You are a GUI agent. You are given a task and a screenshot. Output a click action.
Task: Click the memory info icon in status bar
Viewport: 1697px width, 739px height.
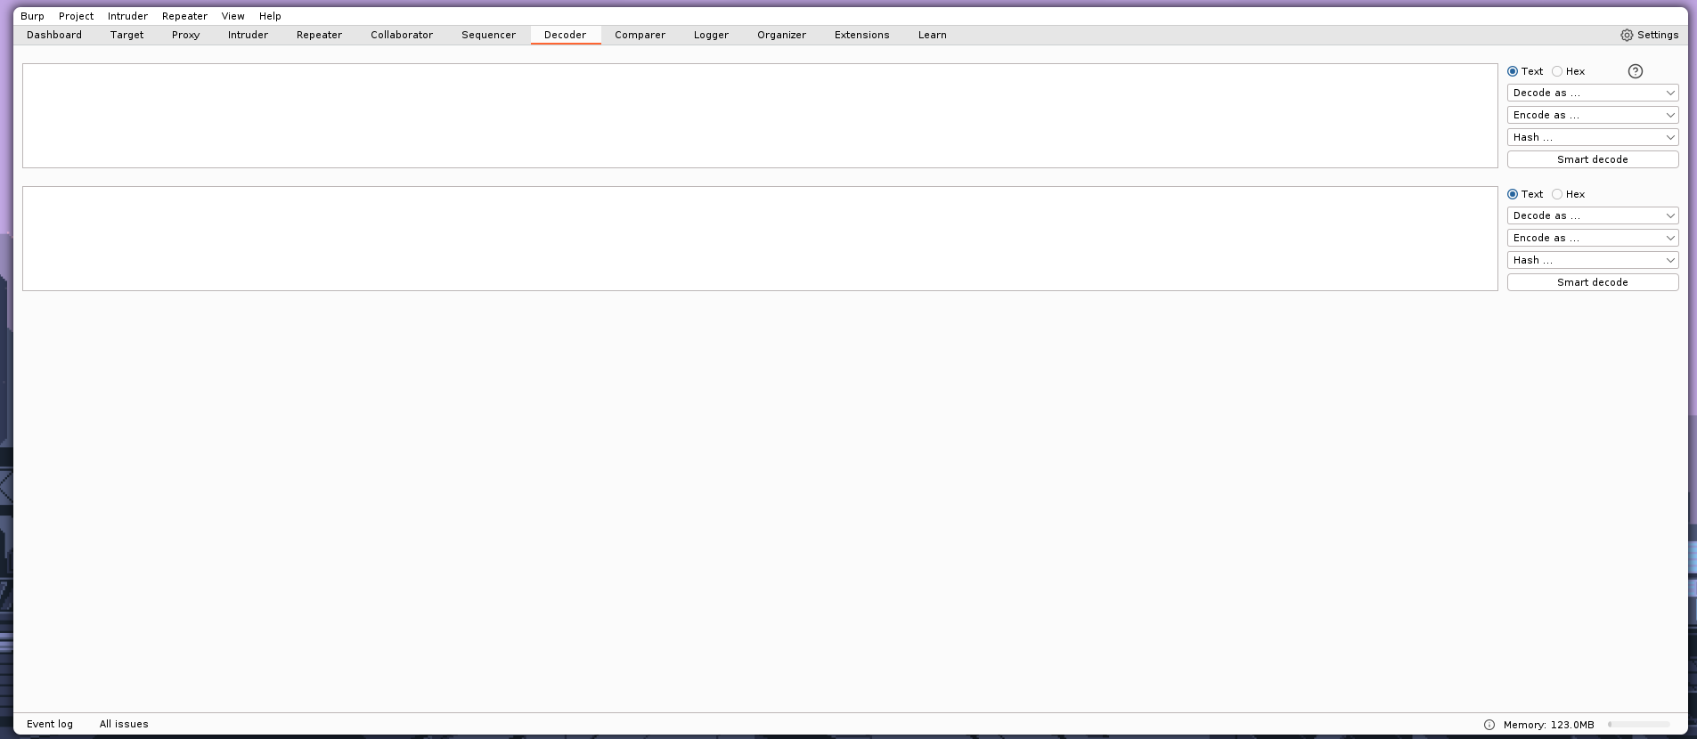coord(1489,725)
